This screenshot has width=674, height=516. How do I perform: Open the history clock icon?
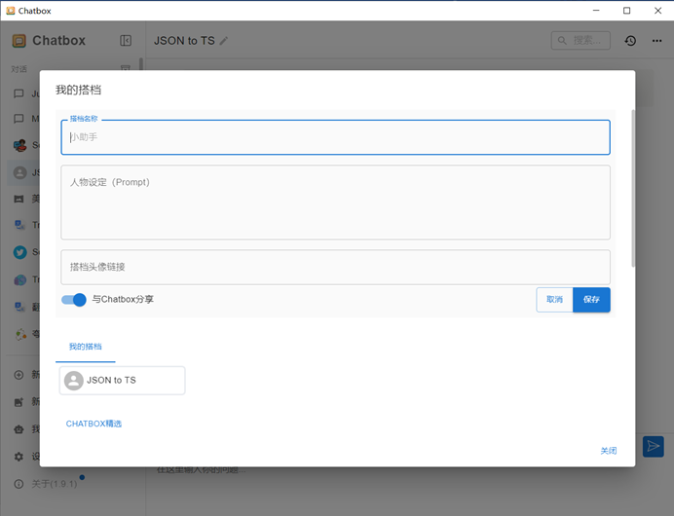[630, 41]
